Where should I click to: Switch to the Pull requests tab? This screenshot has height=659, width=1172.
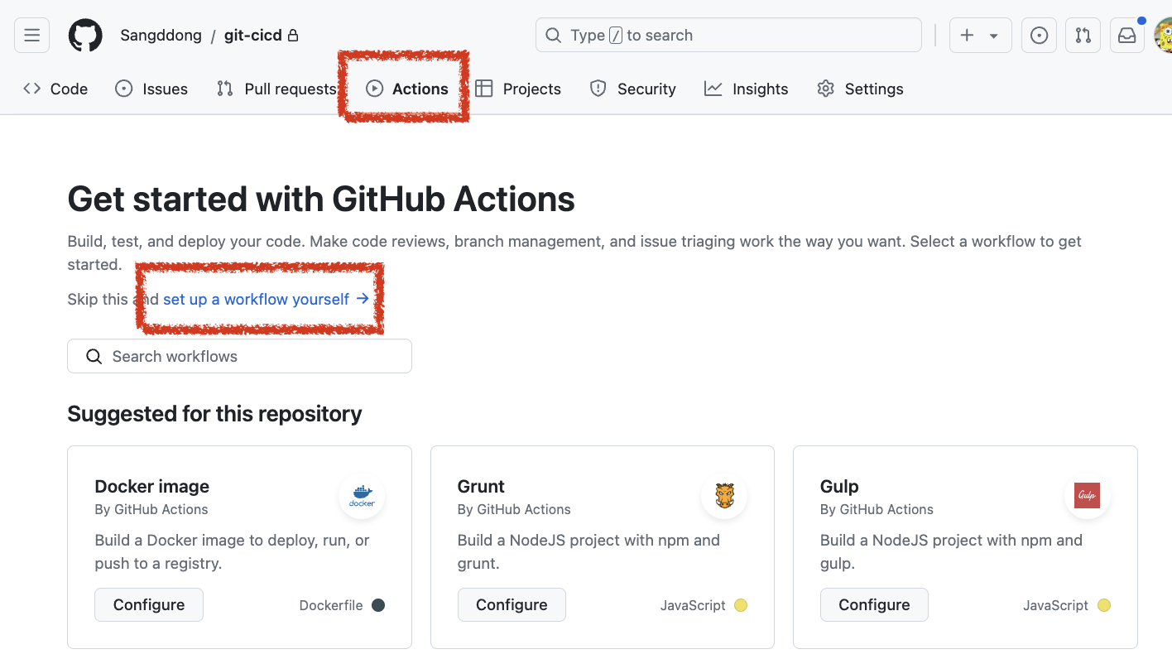click(276, 89)
